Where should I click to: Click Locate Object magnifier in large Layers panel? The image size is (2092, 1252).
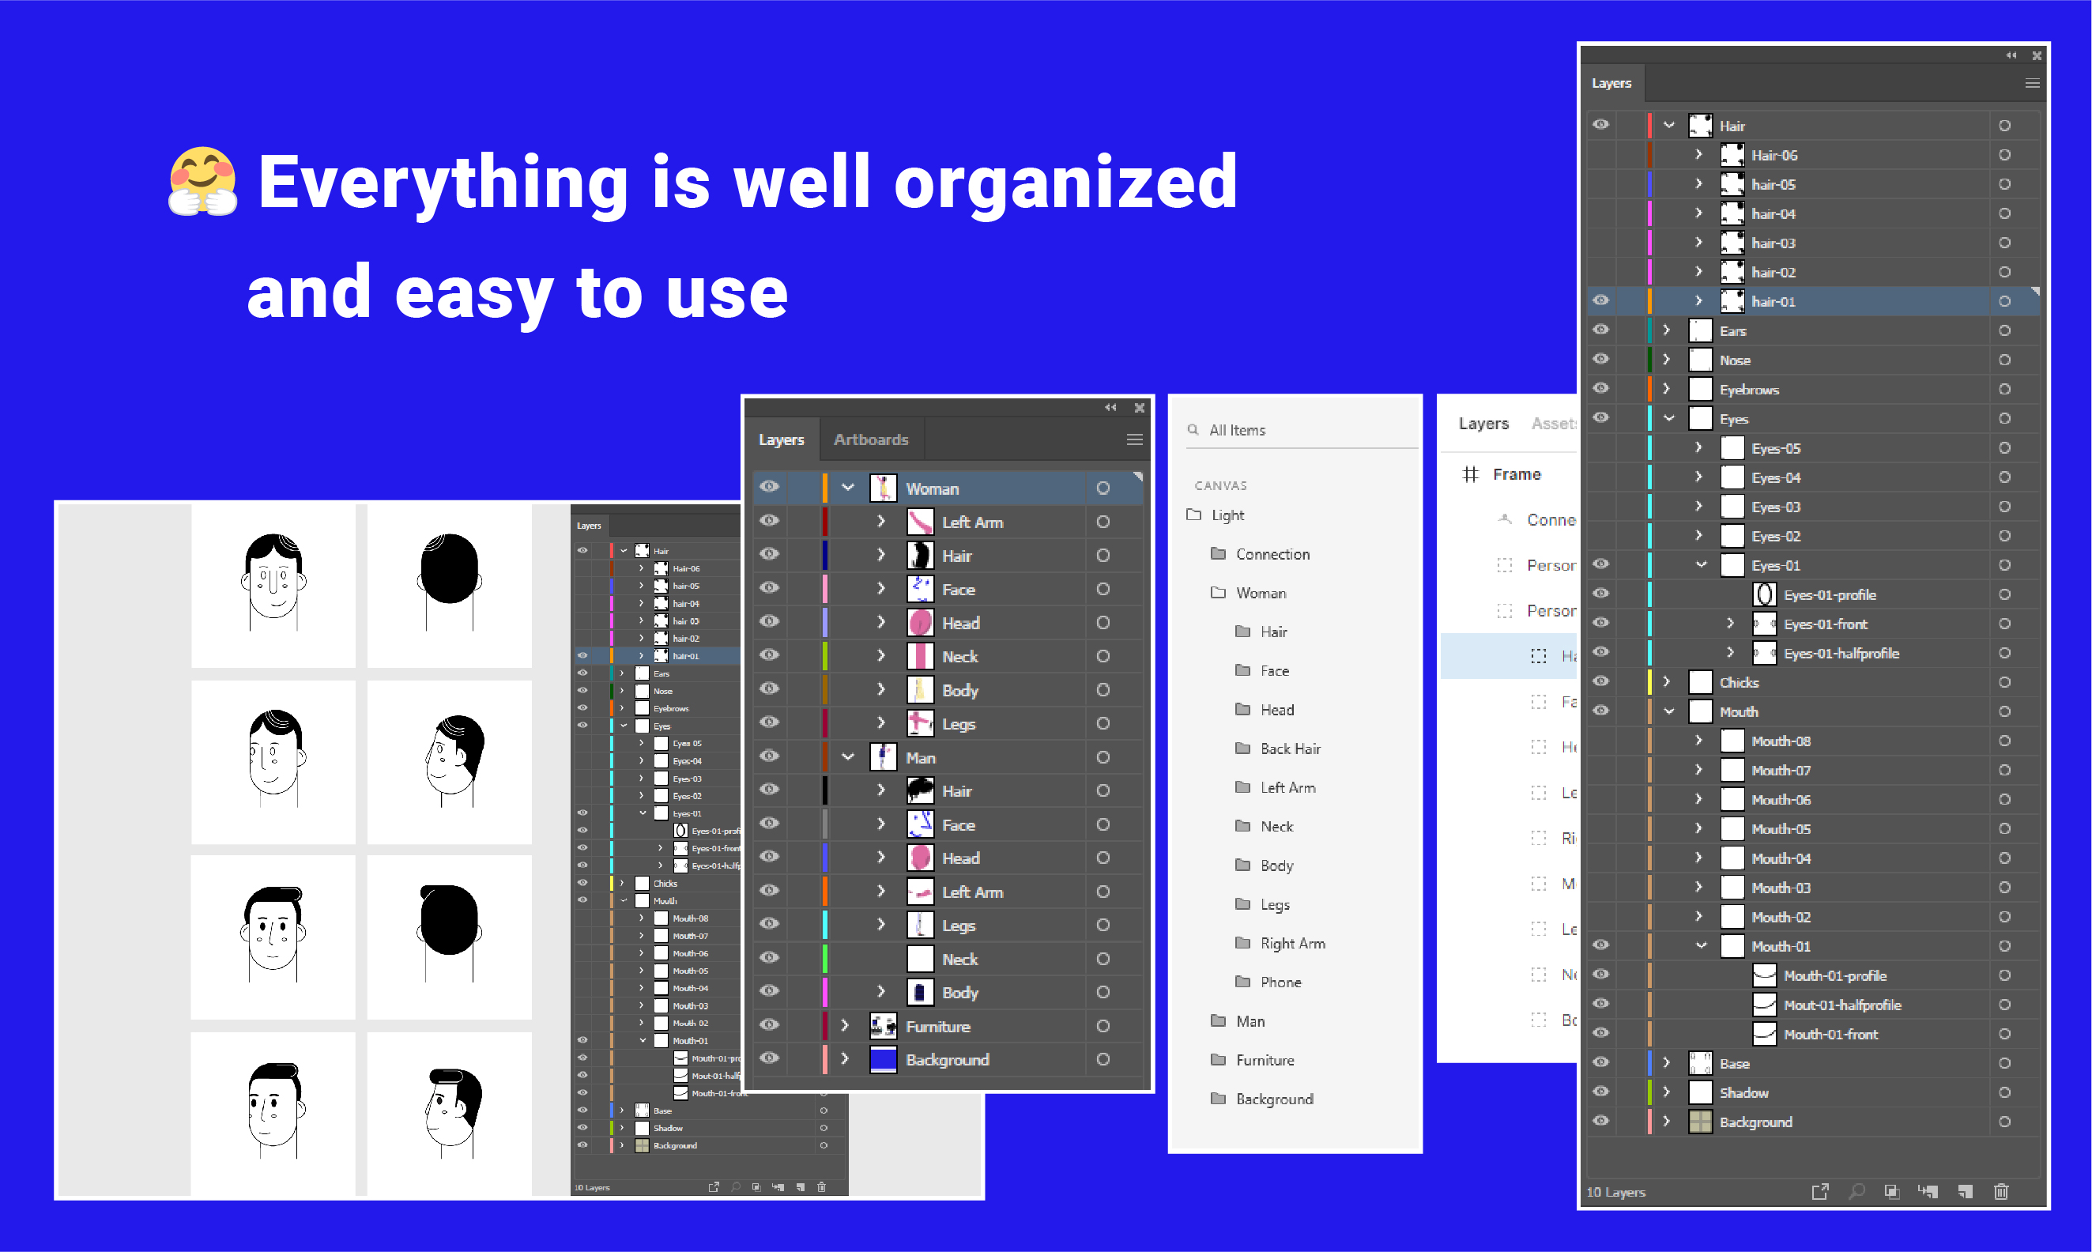click(1856, 1191)
